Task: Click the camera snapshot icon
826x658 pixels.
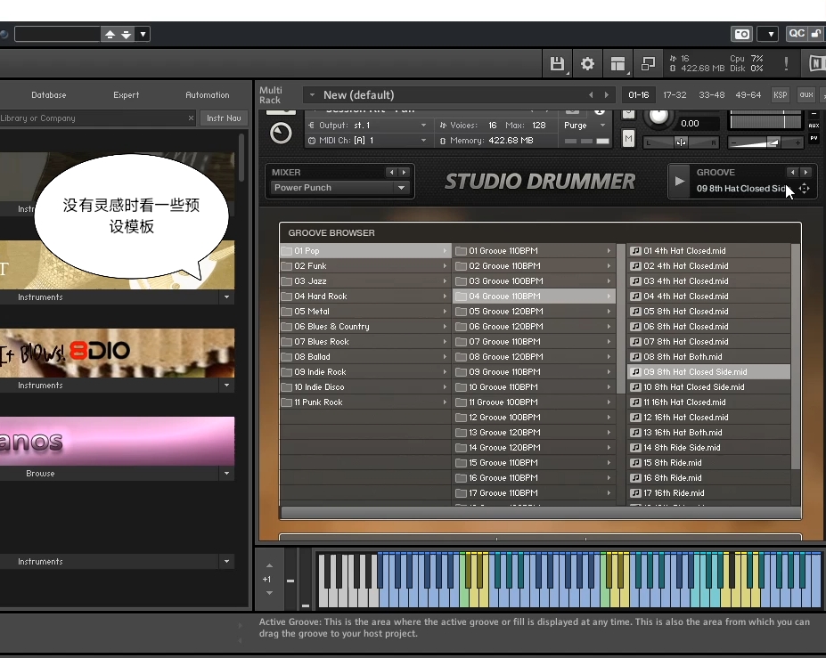Action: point(741,34)
